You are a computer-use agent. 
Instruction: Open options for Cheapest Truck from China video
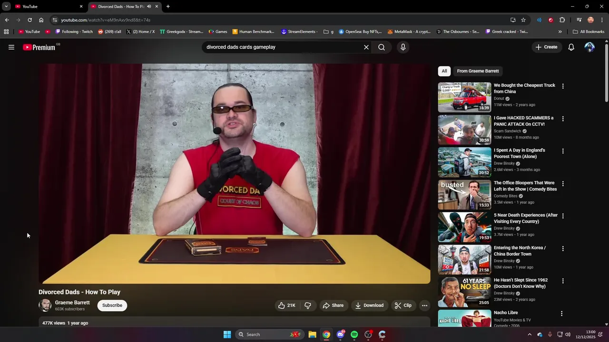tap(563, 86)
